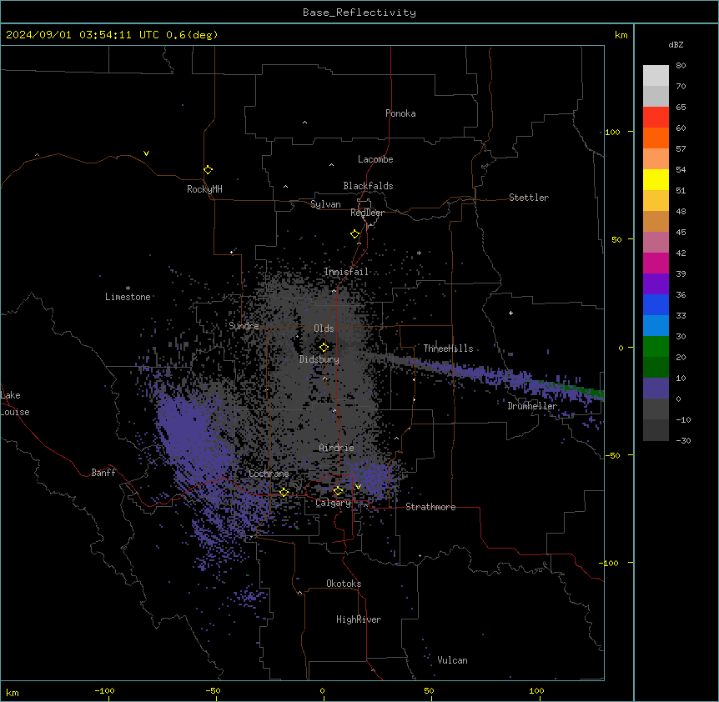The width and height of the screenshot is (719, 702).
Task: Click the Base_Reflectivity title
Action: tap(359, 13)
